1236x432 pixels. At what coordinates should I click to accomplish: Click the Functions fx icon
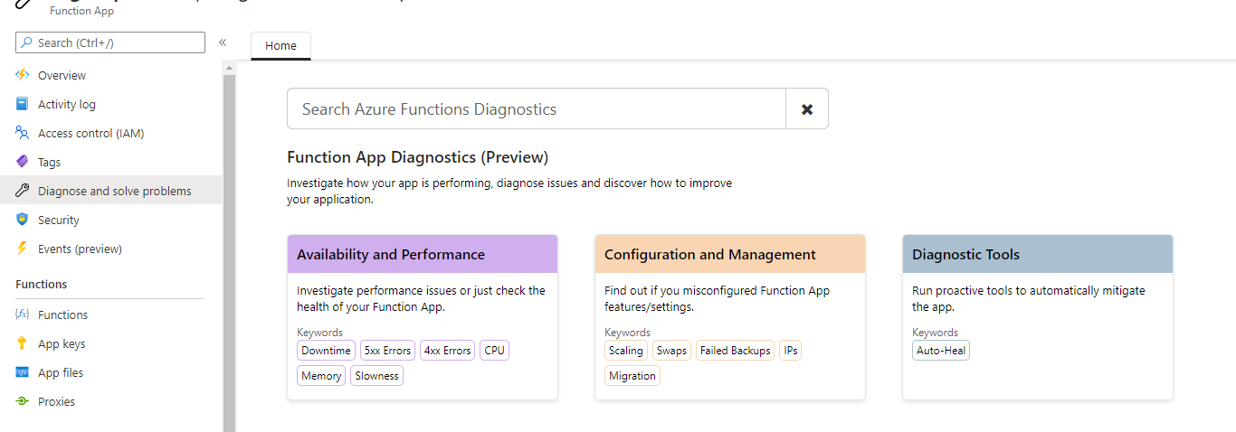click(23, 315)
